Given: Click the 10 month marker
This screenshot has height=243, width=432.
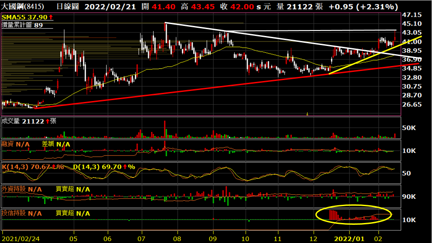Looking at the screenshot, I should point(245,239).
